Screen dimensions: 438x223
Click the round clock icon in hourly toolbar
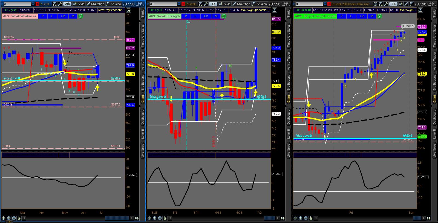376,4
